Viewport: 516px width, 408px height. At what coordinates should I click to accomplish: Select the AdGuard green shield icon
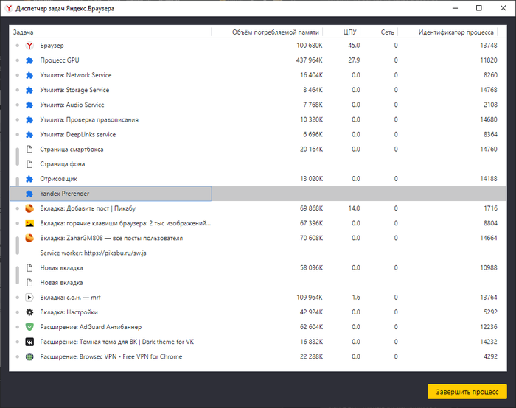pos(29,327)
